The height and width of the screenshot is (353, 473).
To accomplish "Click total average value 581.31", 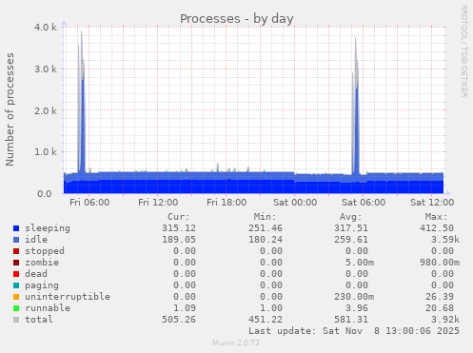I will pos(351,320).
